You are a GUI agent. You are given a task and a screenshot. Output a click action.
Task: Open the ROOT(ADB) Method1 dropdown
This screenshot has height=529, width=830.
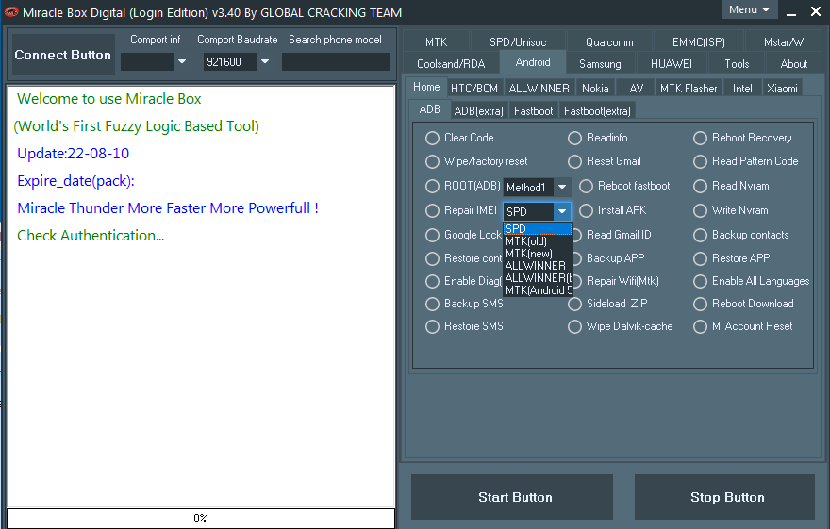tap(561, 187)
